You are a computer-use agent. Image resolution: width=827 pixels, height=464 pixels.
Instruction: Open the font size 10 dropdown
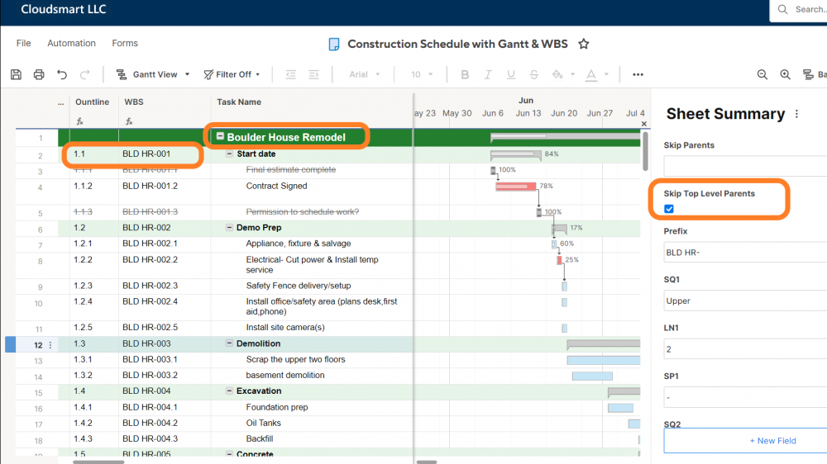[422, 74]
